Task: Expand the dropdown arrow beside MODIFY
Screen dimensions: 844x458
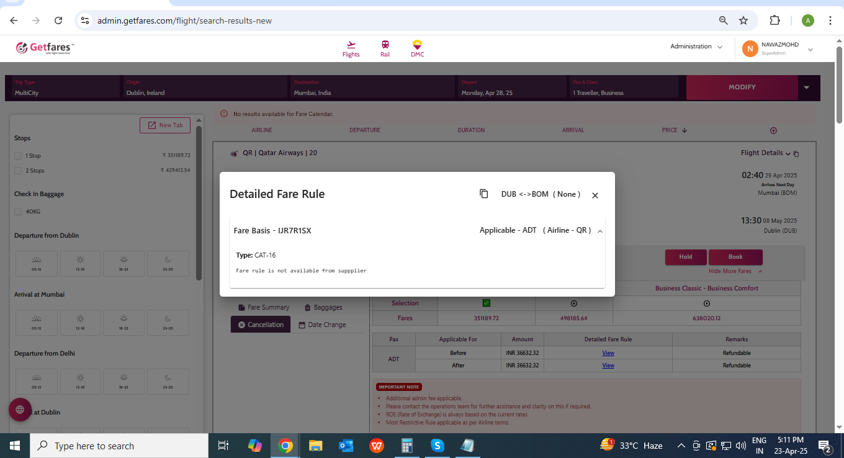Action: tap(806, 88)
